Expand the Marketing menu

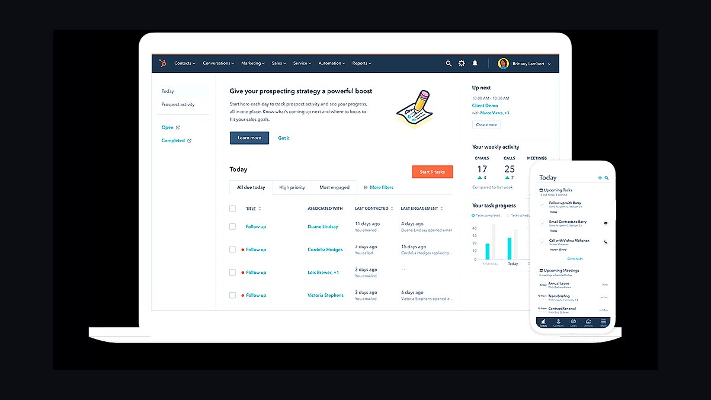tap(254, 63)
